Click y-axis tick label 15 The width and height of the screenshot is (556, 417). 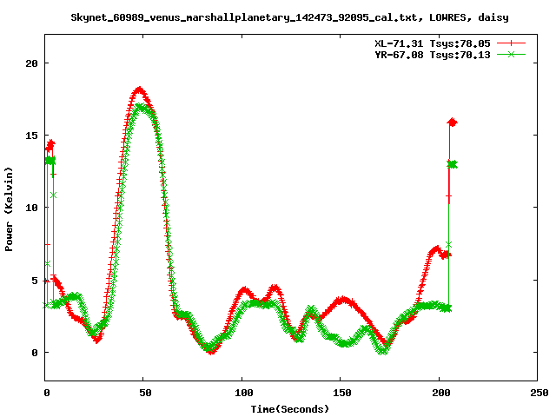(x=31, y=136)
